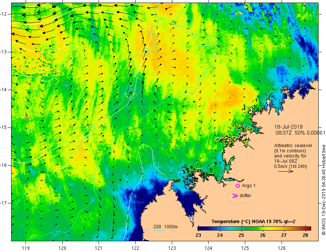This screenshot has width=326, height=252.
Task: Click the magenta drifter legend arrowhead
Action: click(x=235, y=196)
